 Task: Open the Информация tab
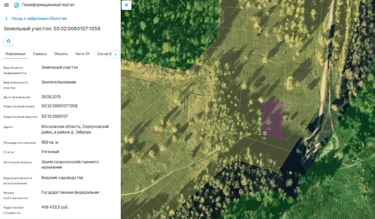click(15, 54)
